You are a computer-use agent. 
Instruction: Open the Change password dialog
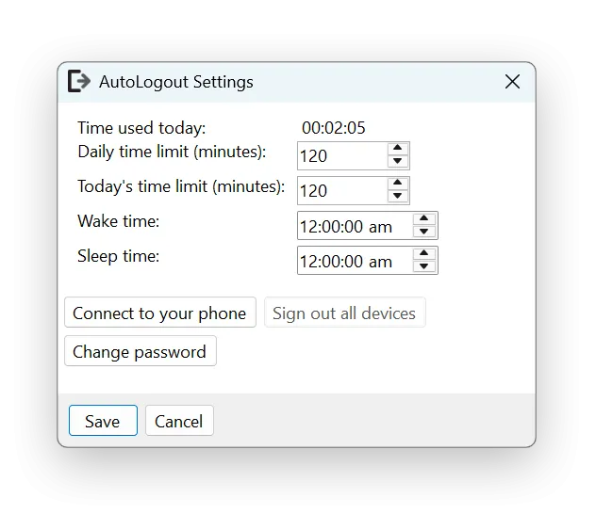tap(140, 352)
